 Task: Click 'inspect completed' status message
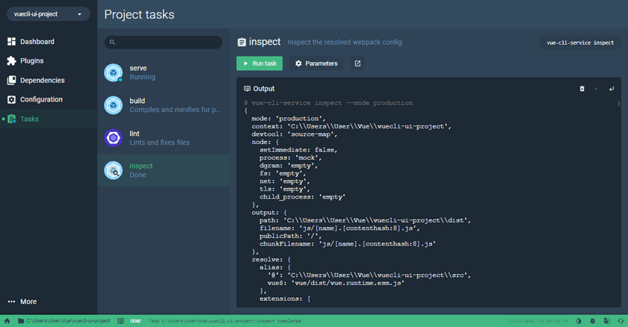225,321
